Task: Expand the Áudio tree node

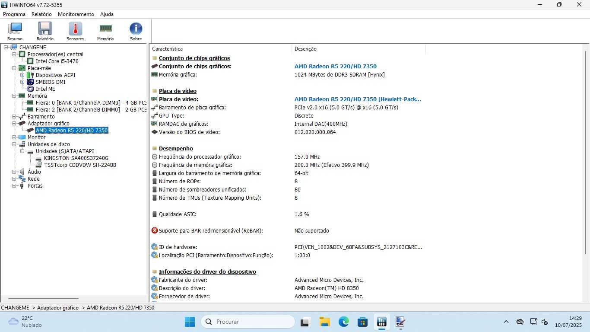Action: coord(14,172)
